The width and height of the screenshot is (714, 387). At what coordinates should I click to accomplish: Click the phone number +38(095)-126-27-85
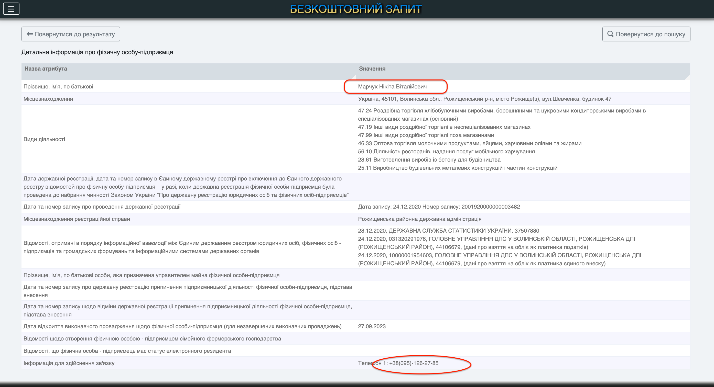[414, 363]
